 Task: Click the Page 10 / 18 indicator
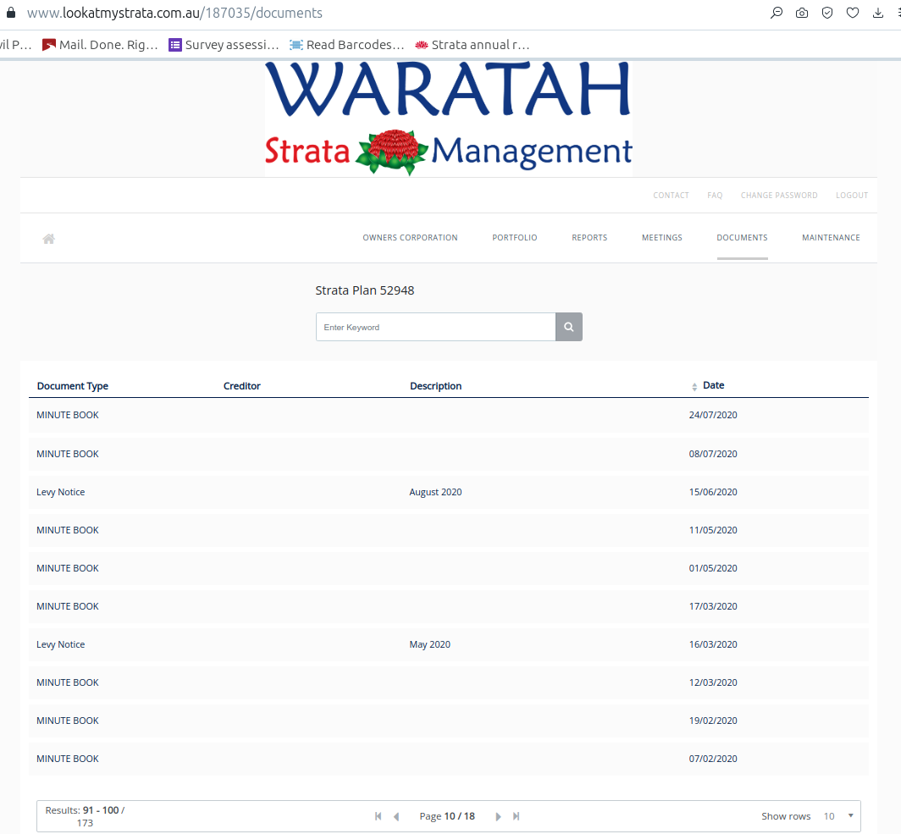[x=447, y=816]
